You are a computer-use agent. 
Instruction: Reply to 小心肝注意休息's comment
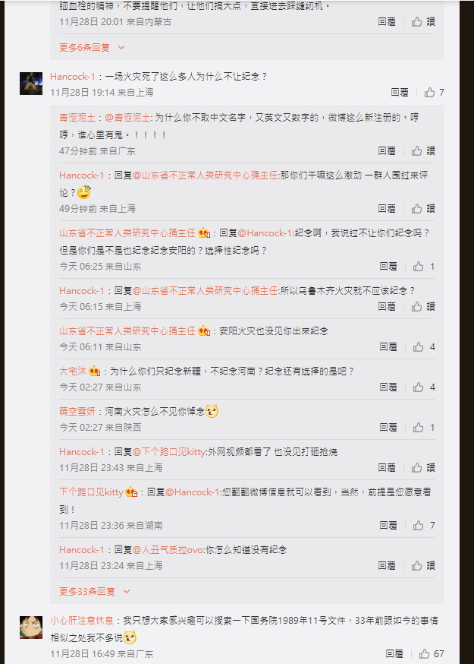[x=394, y=654]
